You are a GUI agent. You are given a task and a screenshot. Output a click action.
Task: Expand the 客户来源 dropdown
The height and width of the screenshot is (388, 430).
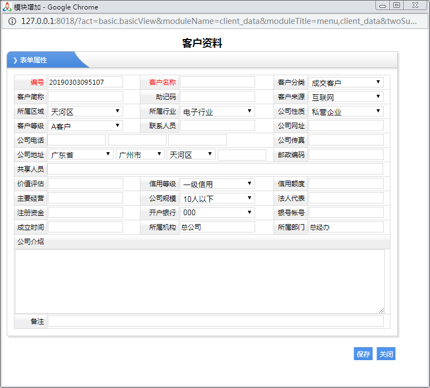tap(346, 97)
